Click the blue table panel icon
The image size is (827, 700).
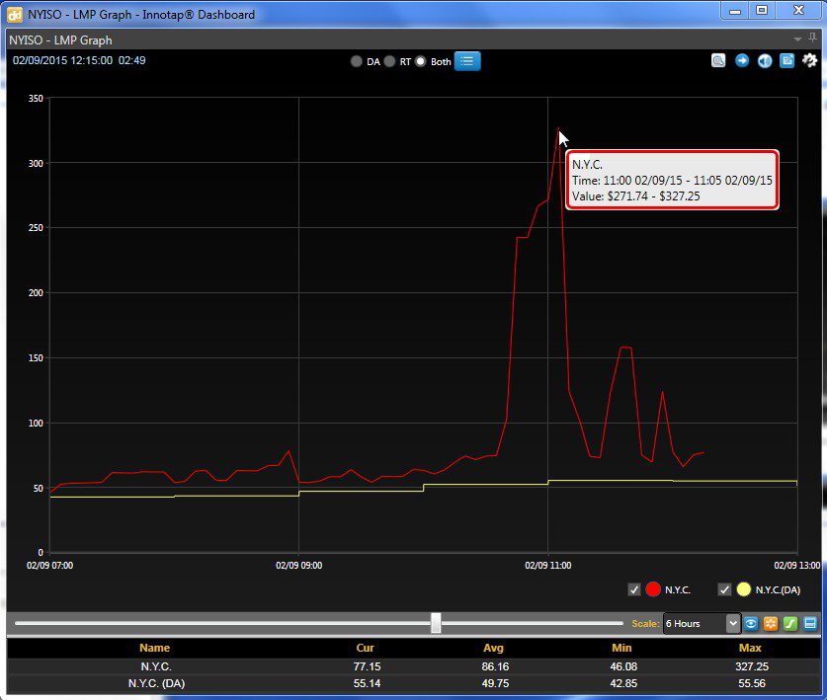[809, 624]
